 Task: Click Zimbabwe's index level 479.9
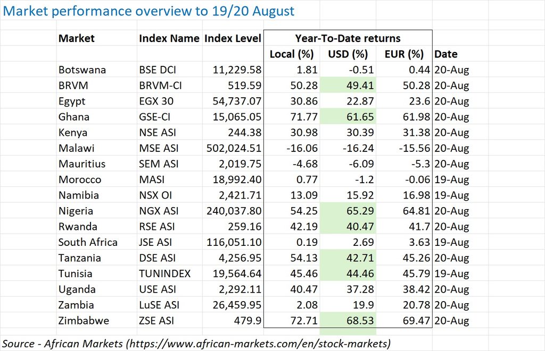pos(233,321)
